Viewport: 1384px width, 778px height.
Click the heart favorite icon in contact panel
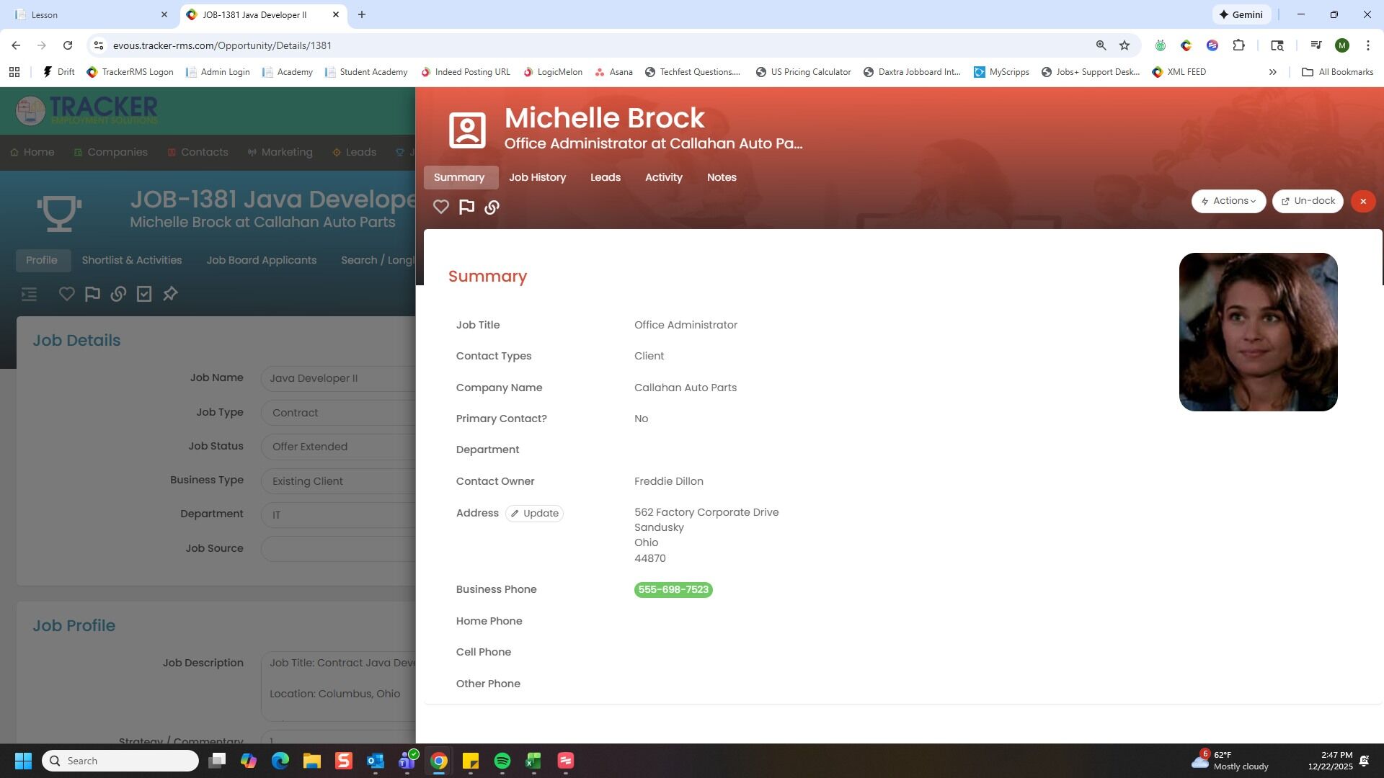tap(441, 207)
